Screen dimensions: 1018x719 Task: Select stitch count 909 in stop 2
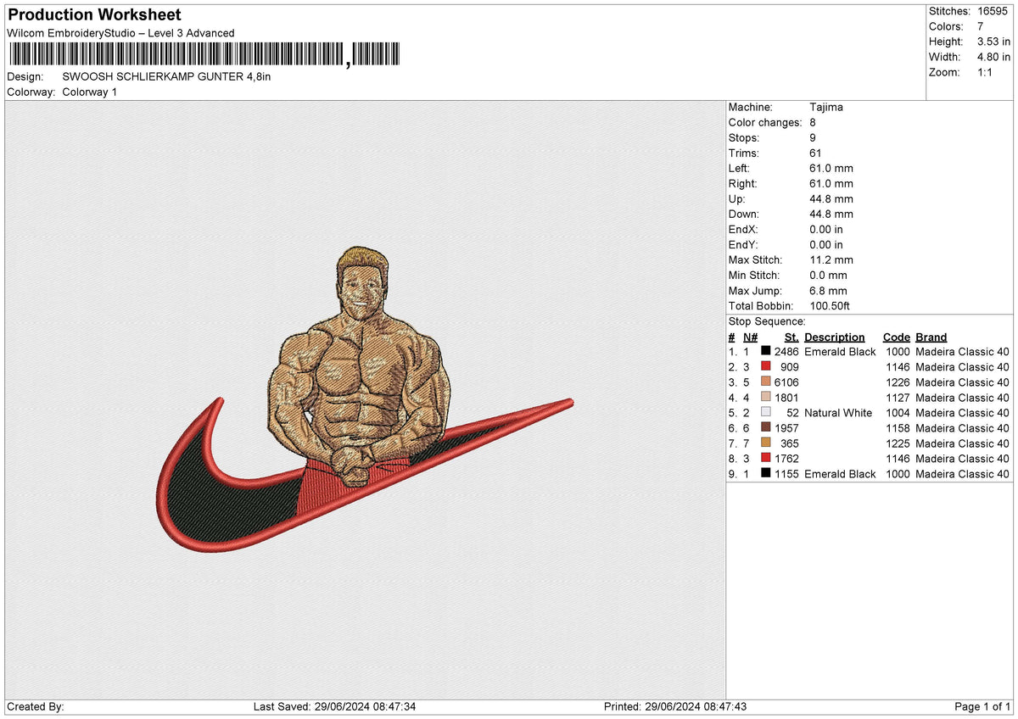tap(790, 367)
